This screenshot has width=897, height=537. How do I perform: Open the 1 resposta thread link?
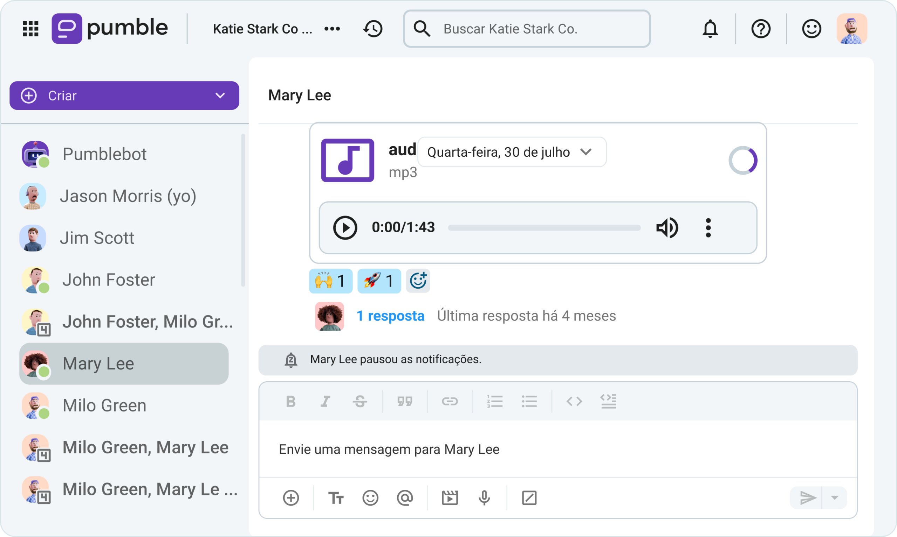pos(390,316)
